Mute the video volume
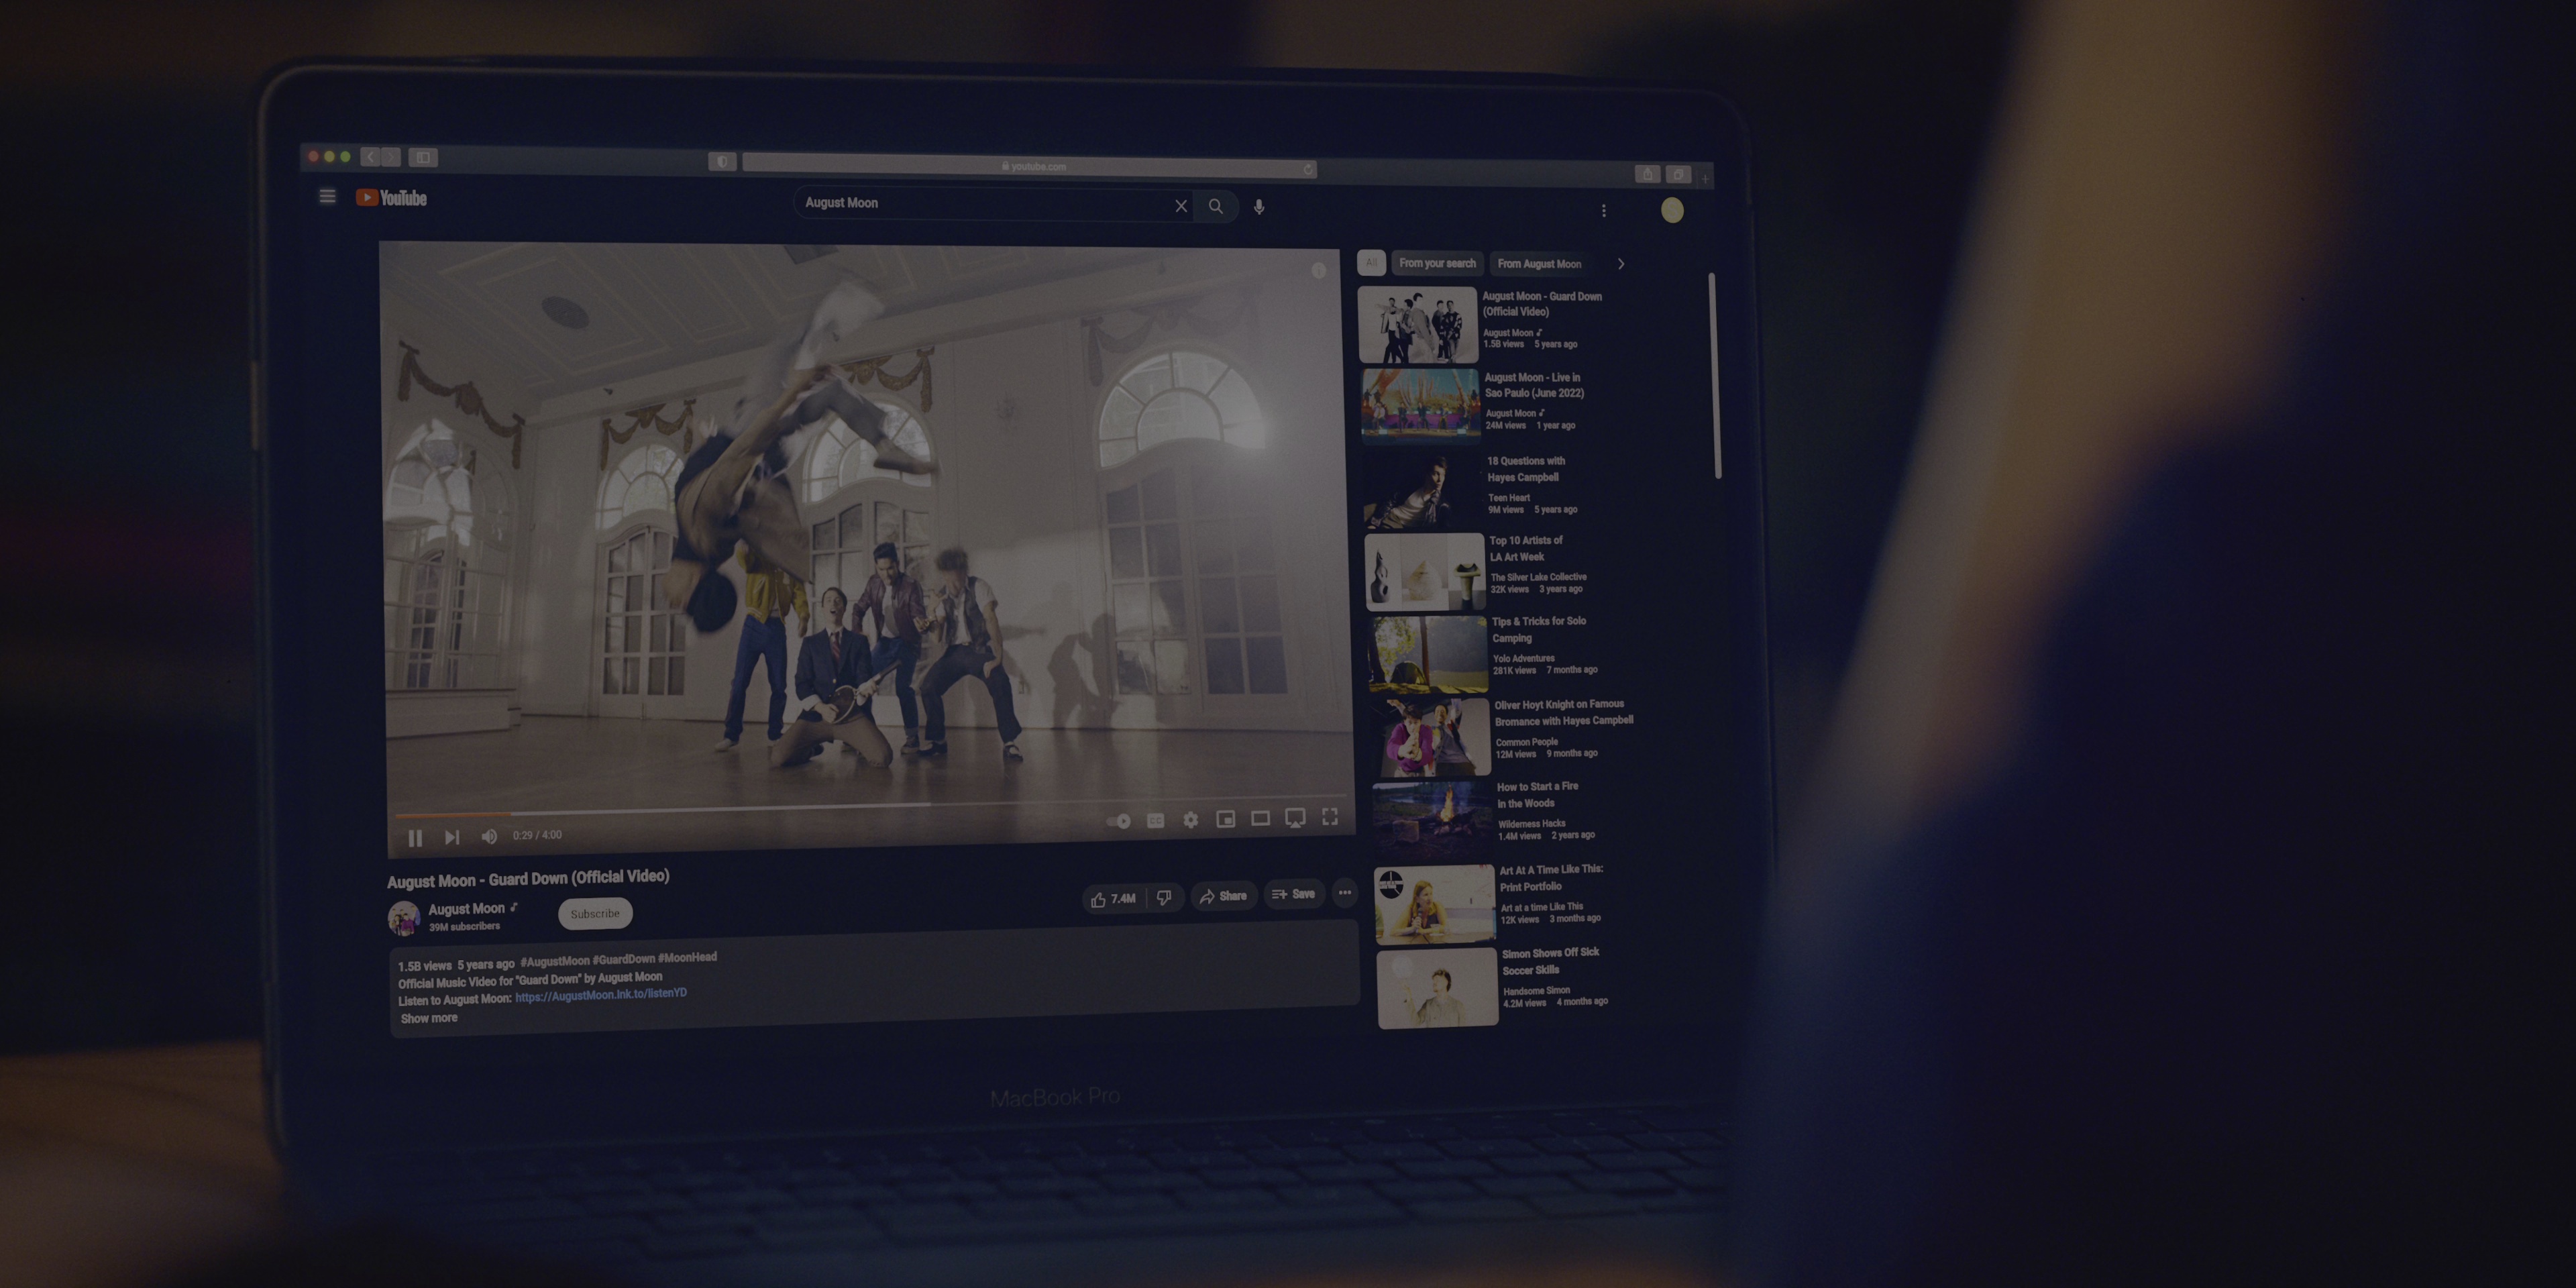 point(489,836)
